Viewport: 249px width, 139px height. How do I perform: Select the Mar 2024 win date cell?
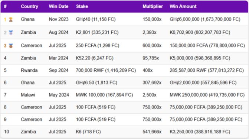click(58, 58)
